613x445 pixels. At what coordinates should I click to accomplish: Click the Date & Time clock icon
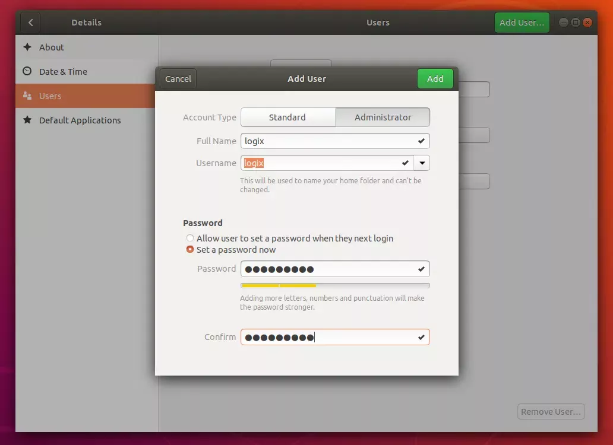point(27,71)
